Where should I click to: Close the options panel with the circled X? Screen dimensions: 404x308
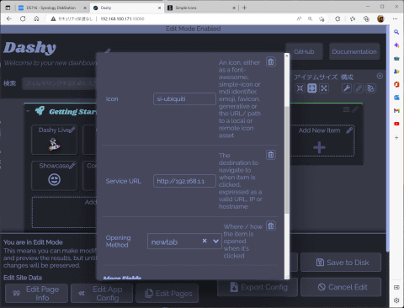tap(380, 76)
